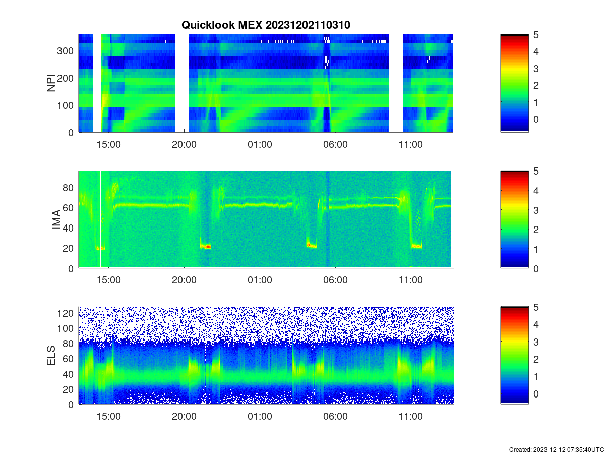Viewport: 605px width, 454px height.
Task: Click the IMA spectrogram plot
Action: pos(266,219)
